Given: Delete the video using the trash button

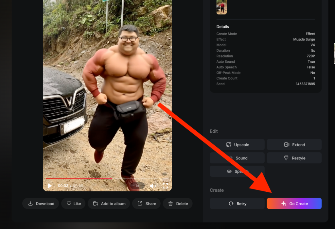Looking at the screenshot, I should 178,204.
